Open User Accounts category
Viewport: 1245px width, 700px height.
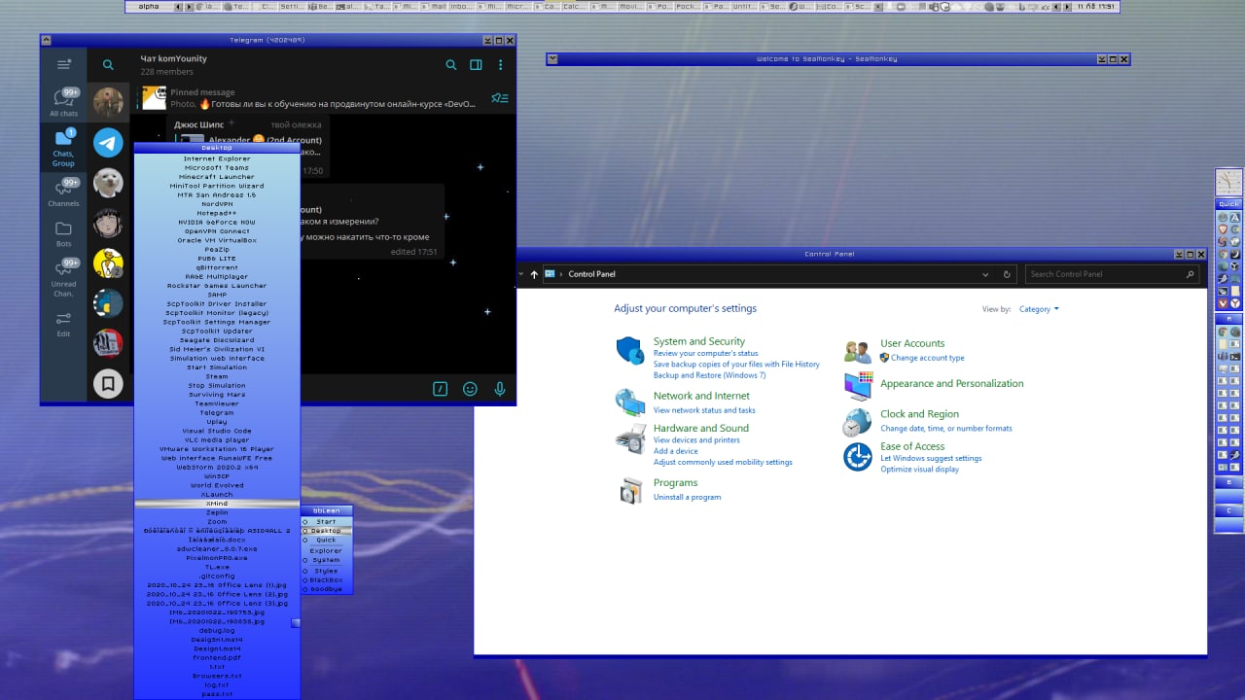912,343
